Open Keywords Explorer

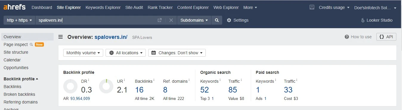[103, 7]
